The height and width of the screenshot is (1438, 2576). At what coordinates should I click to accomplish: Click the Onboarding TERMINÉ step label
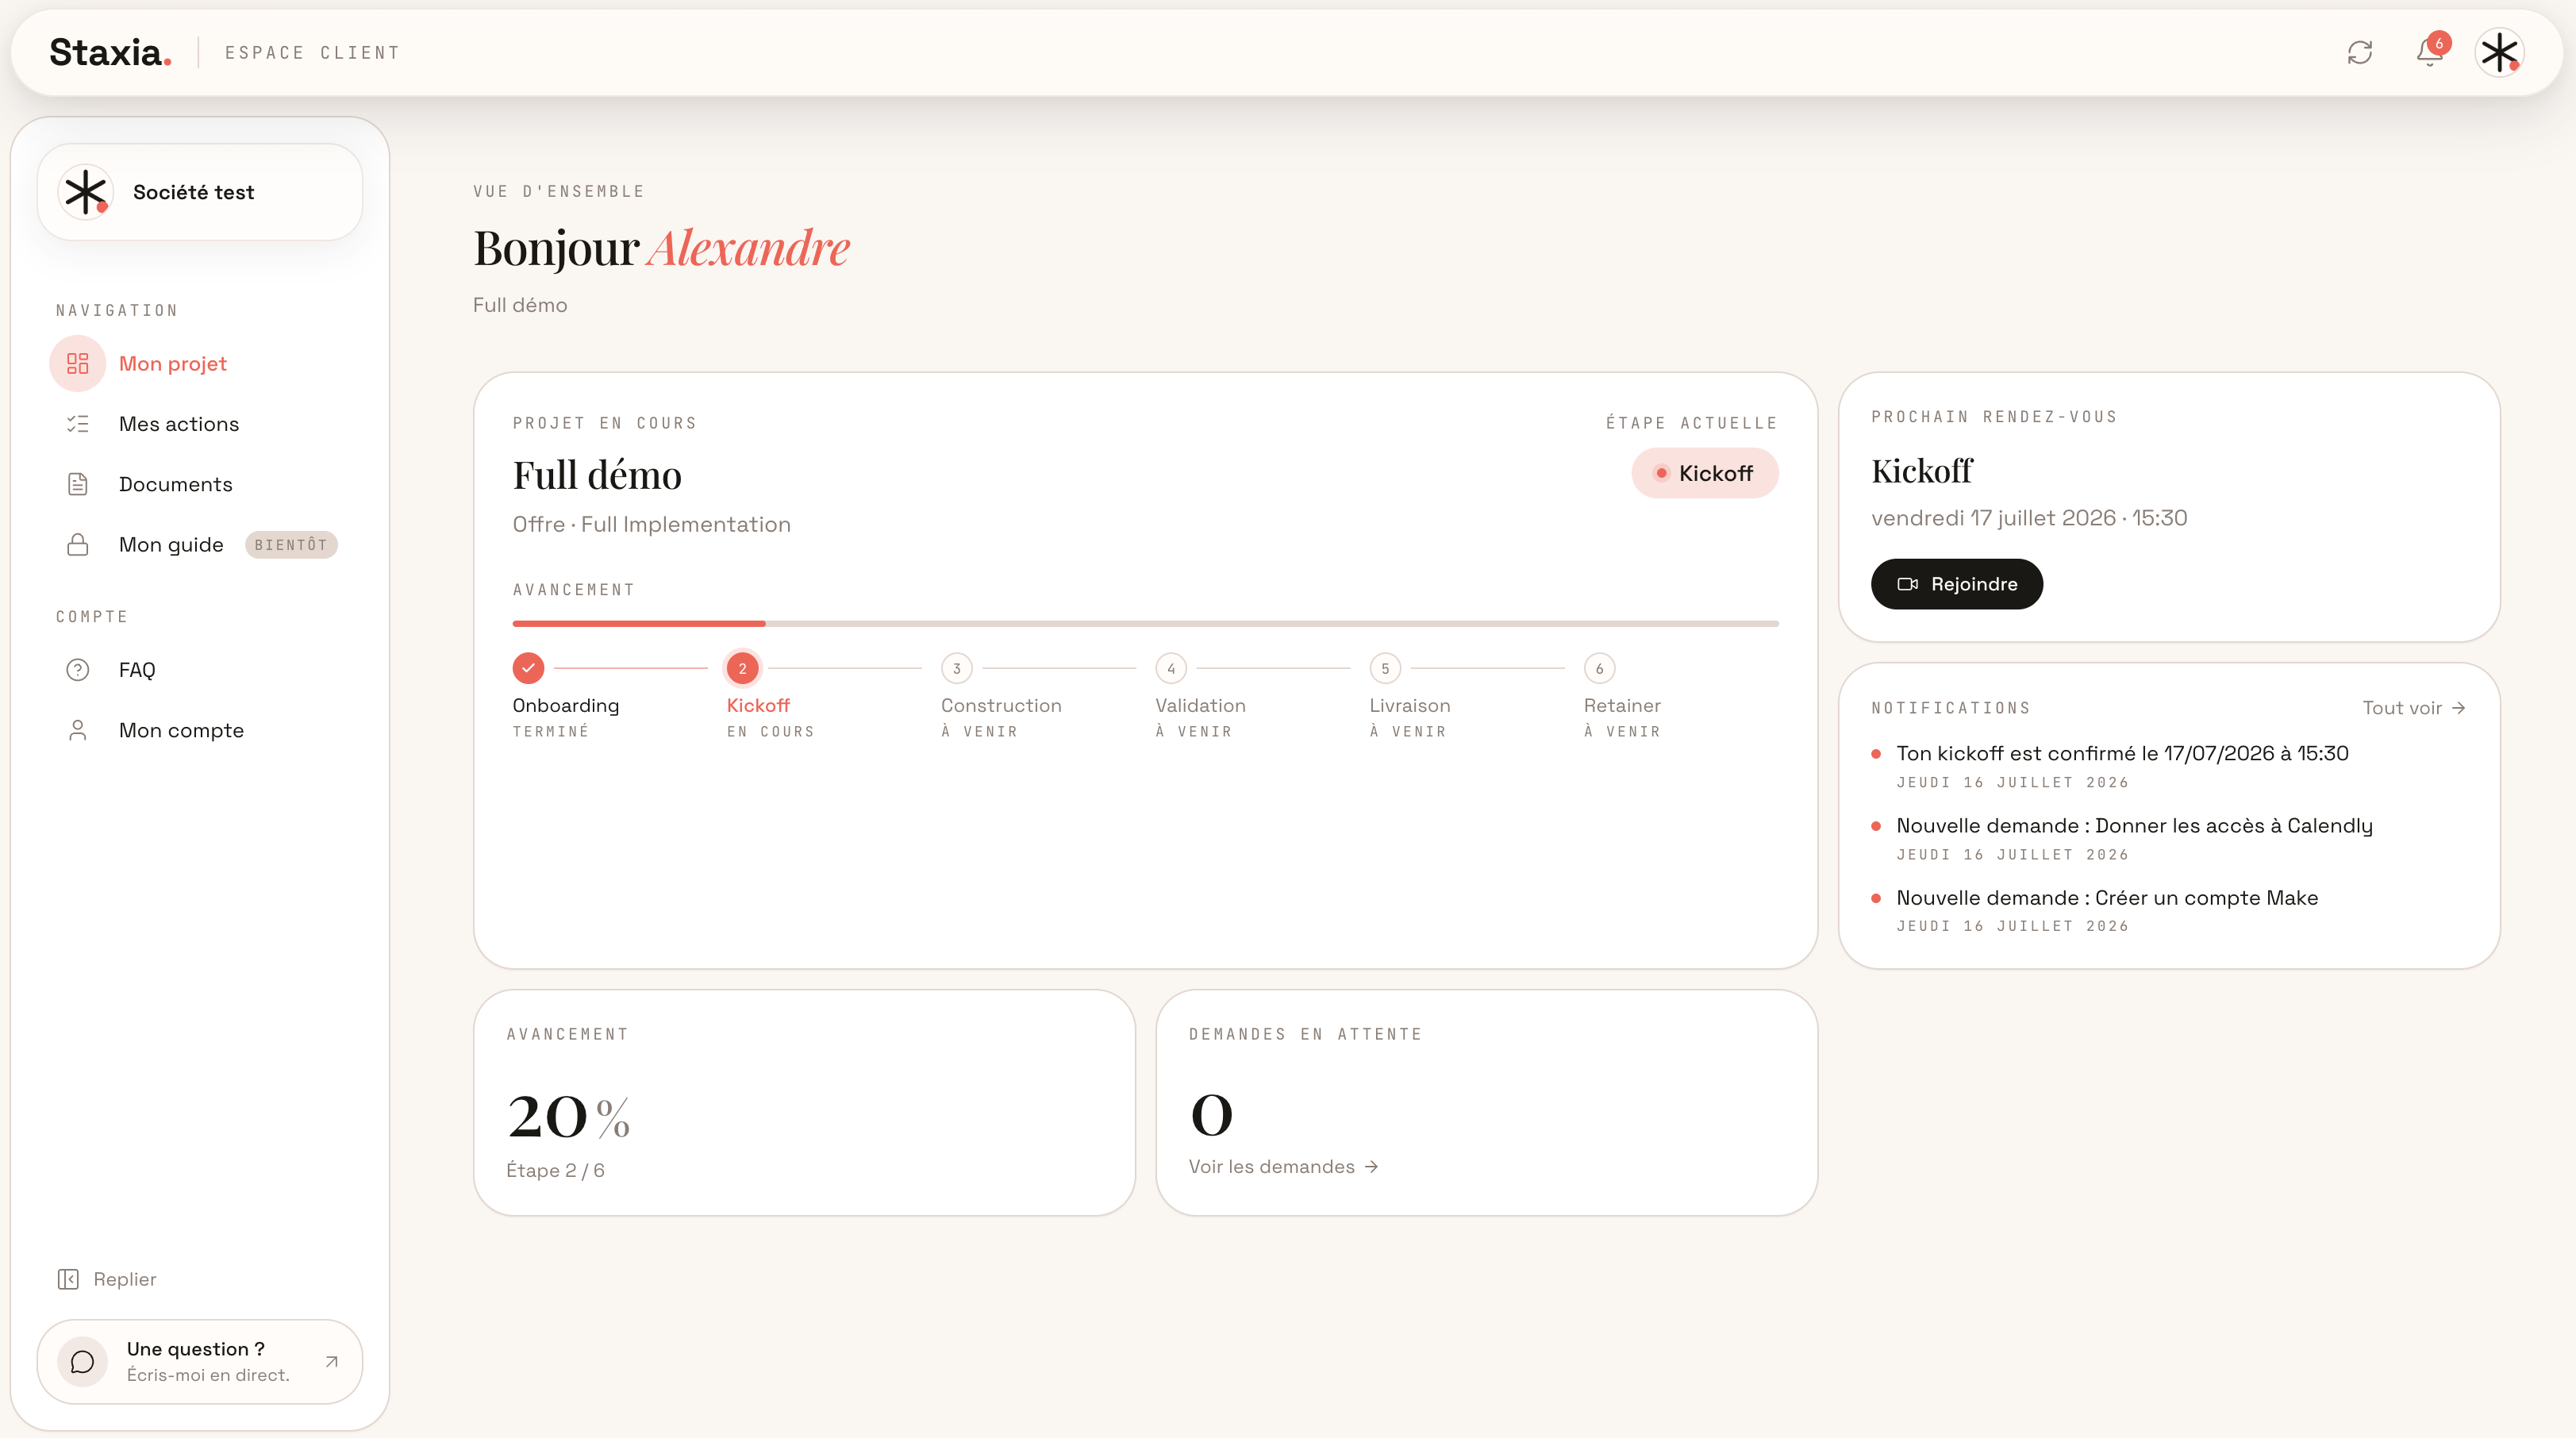click(x=565, y=717)
